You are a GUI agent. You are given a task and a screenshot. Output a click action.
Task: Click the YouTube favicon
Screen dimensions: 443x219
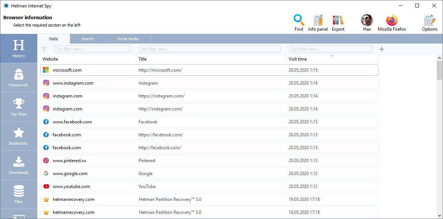click(46, 187)
